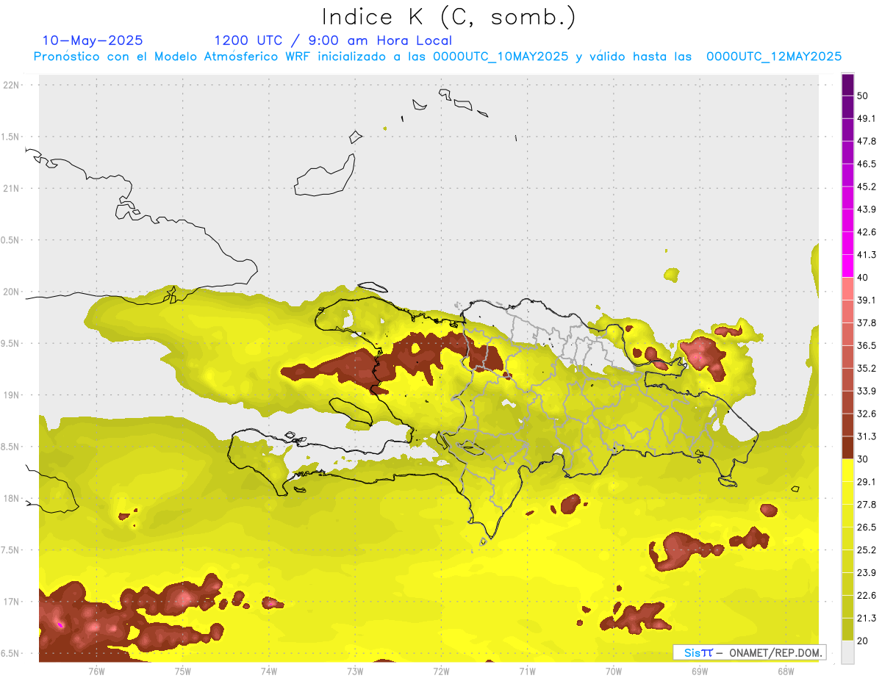This screenshot has width=882, height=681.
Task: Click colorbar value '29.1'
Action: (867, 482)
